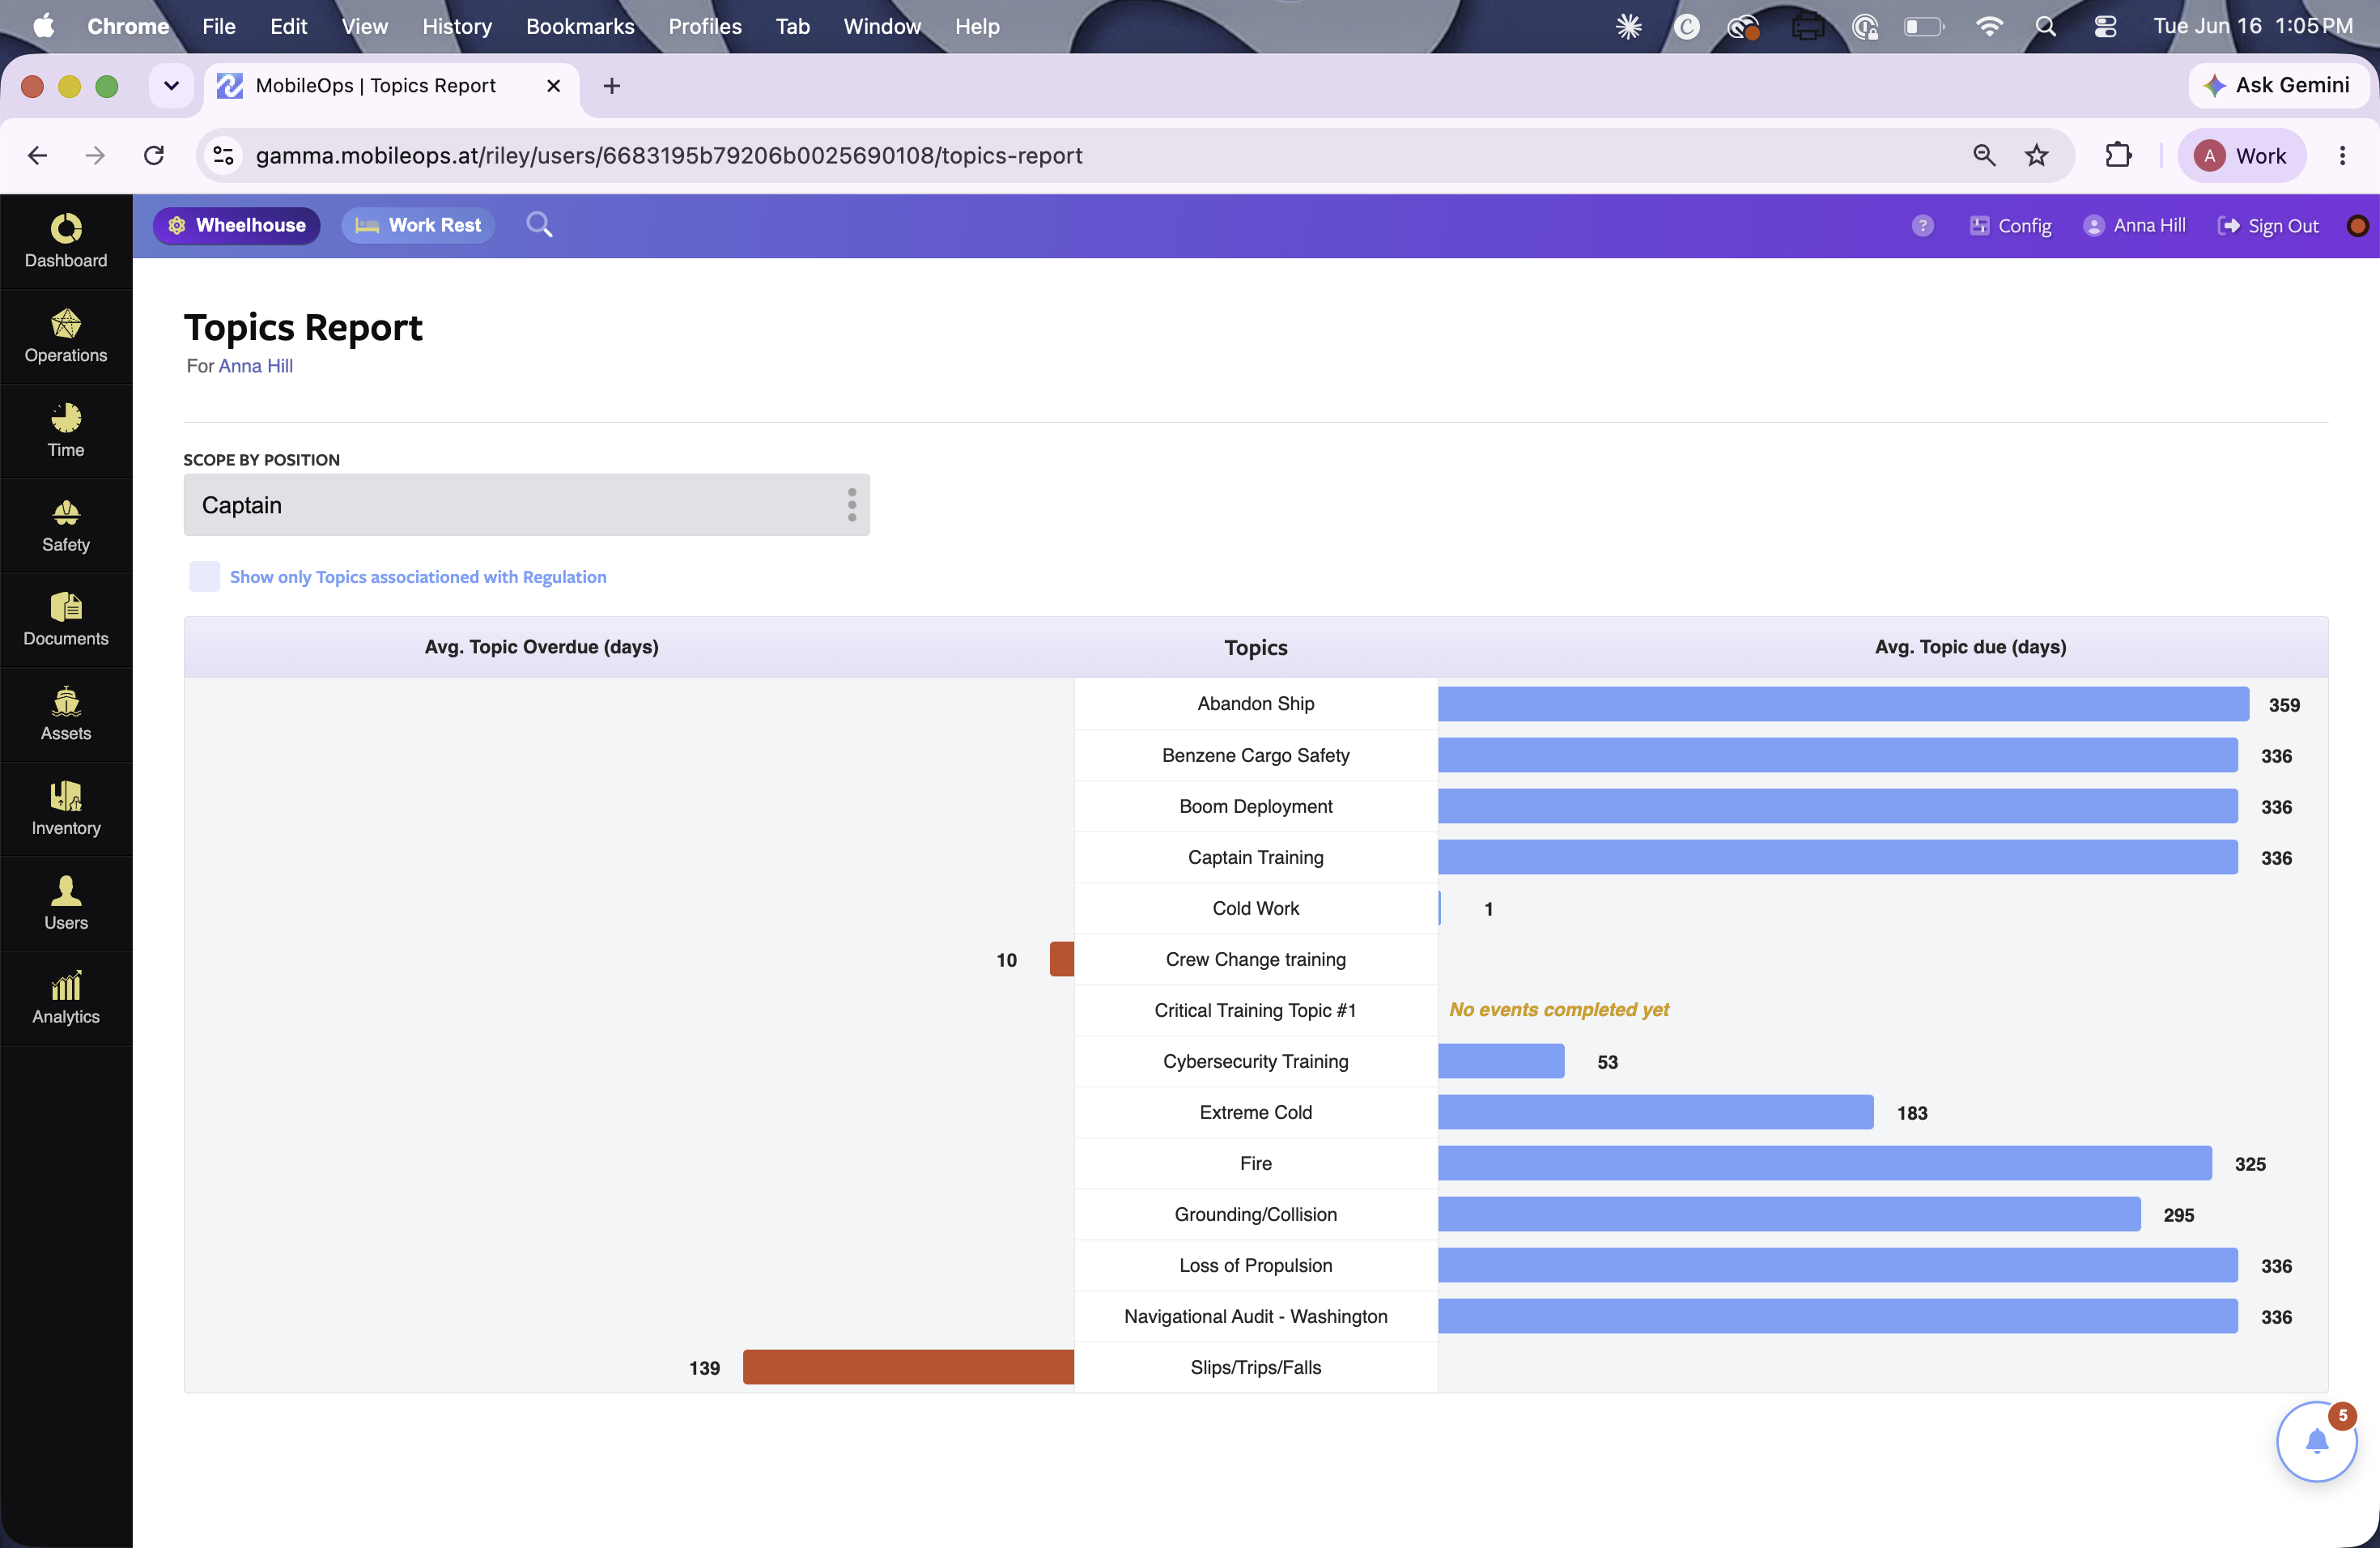Open the Profiles menu
The image size is (2380, 1548).
(x=705, y=27)
